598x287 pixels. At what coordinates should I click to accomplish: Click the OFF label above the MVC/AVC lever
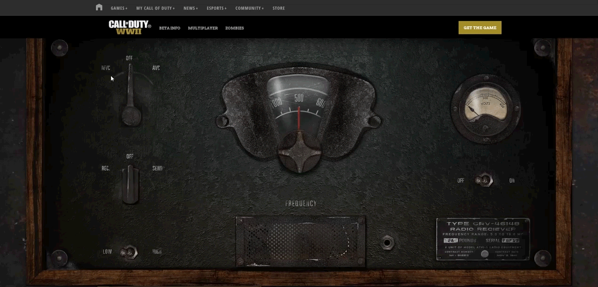click(x=129, y=58)
